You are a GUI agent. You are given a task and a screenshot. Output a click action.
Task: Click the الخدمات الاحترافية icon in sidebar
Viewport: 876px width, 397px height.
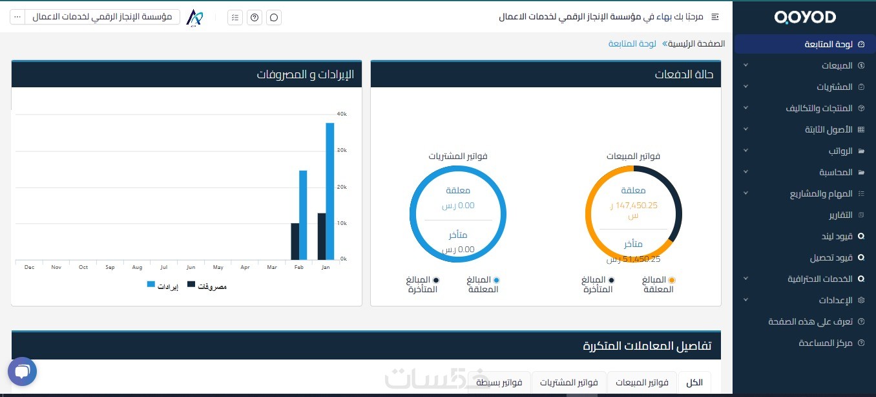point(860,279)
